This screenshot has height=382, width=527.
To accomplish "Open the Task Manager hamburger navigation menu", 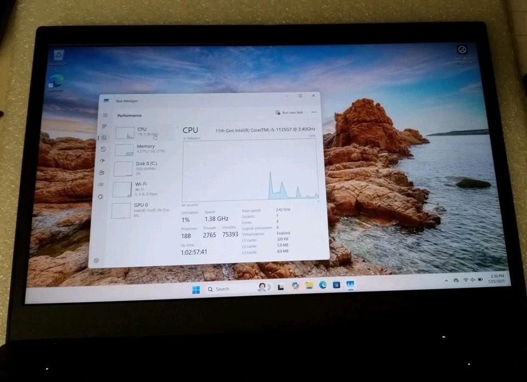I will (105, 115).
